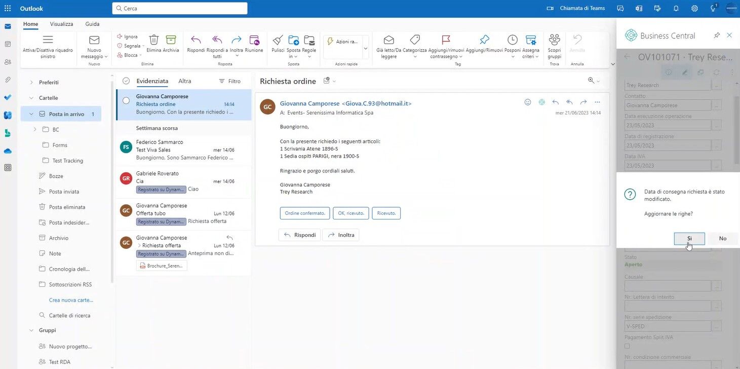The width and height of the screenshot is (740, 369).
Task: Click the Cerca search field
Action: pos(179,8)
